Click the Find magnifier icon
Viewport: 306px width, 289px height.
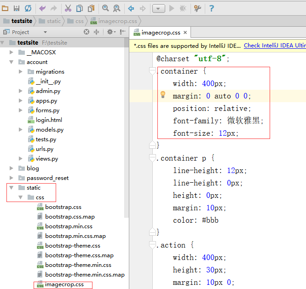tap(105, 8)
